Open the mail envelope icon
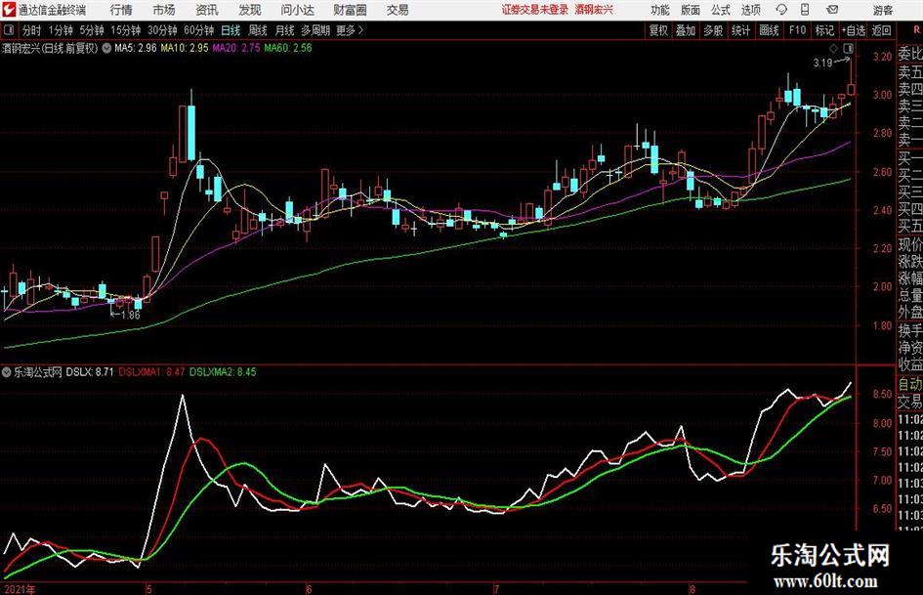Image resolution: width=923 pixels, height=595 pixels. pos(832,10)
